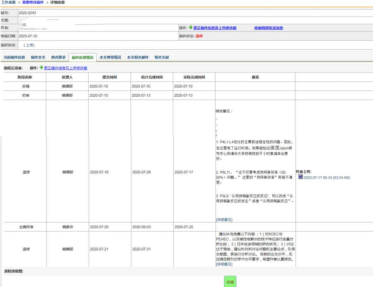
Task: Click the file icon under 作者上传
Action: [x=300, y=177]
